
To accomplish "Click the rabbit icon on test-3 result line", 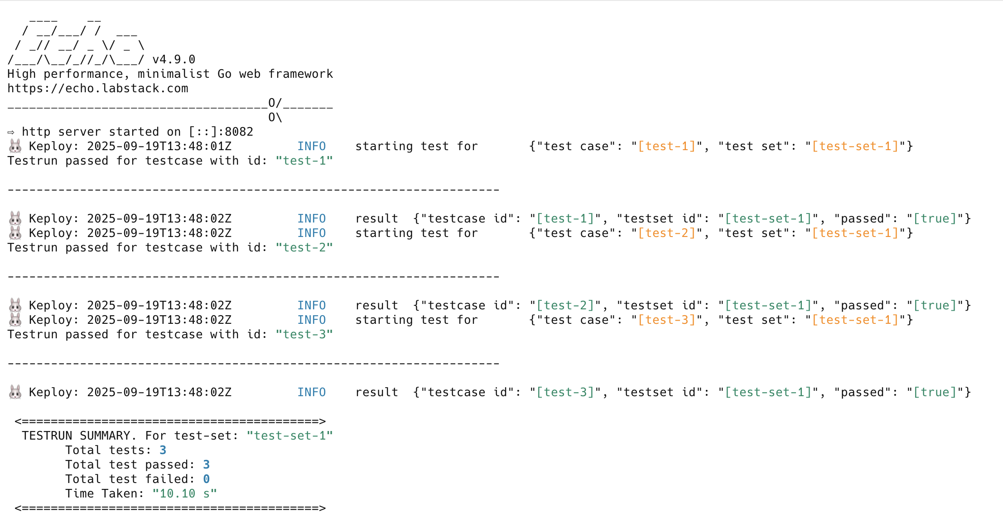I will 15,392.
